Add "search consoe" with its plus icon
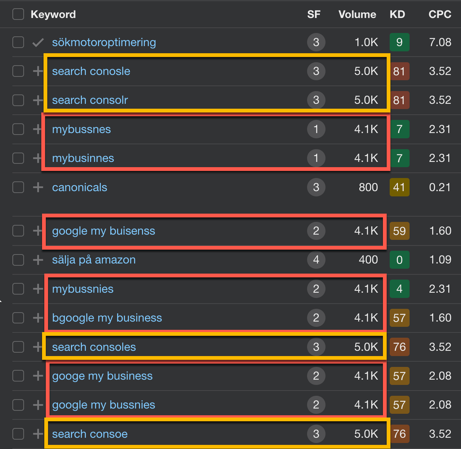The image size is (461, 449). (x=38, y=434)
